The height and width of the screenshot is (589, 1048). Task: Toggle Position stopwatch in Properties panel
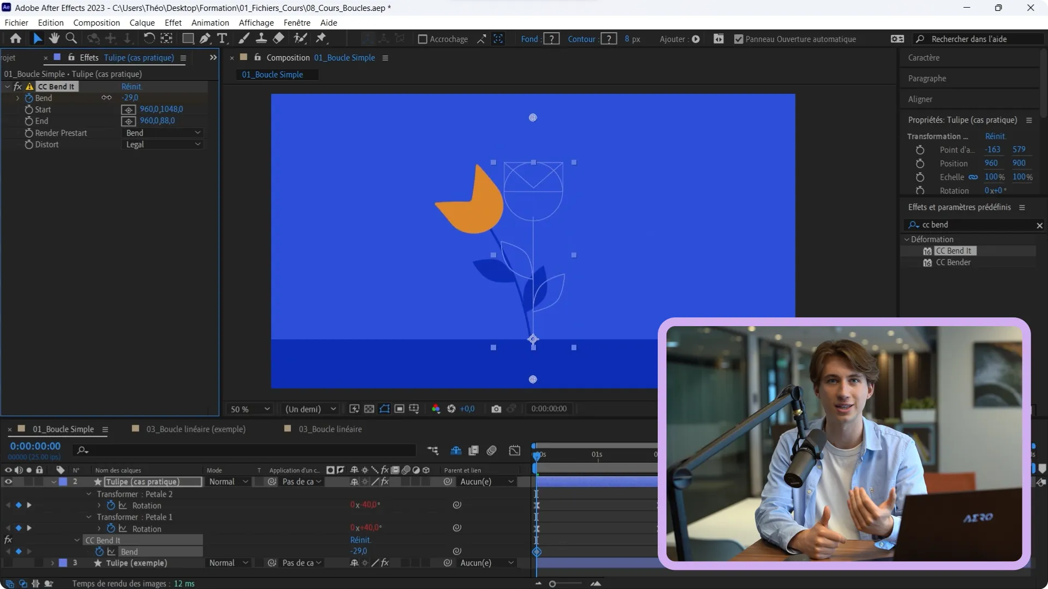920,164
